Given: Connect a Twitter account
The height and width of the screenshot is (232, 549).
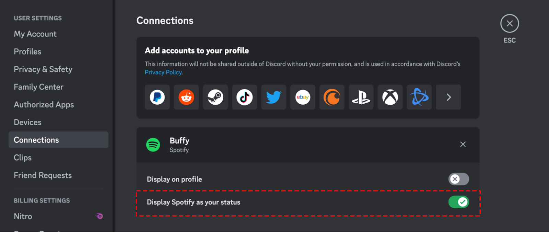Looking at the screenshot, I should (273, 97).
